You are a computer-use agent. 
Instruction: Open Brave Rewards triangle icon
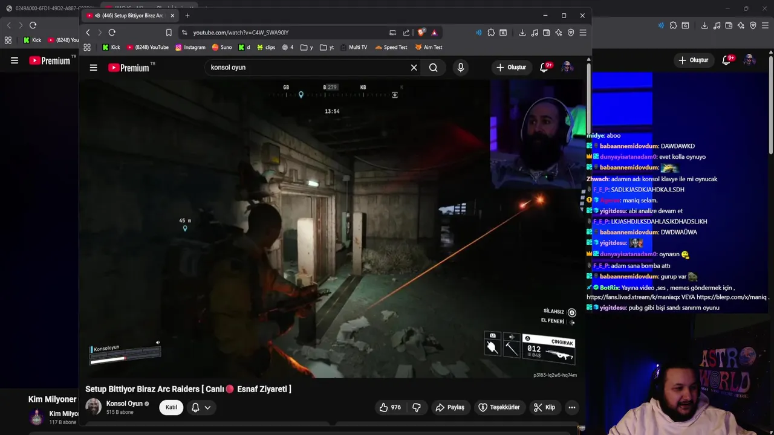434,33
